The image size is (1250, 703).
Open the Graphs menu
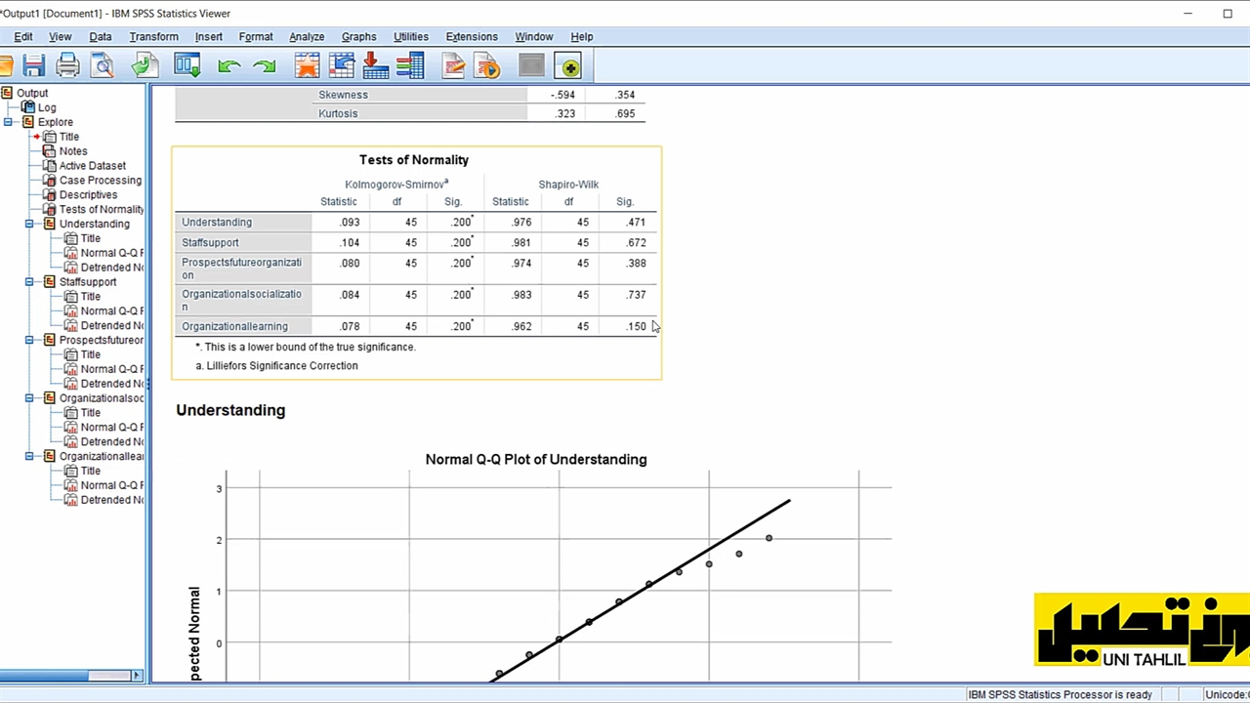coord(358,37)
